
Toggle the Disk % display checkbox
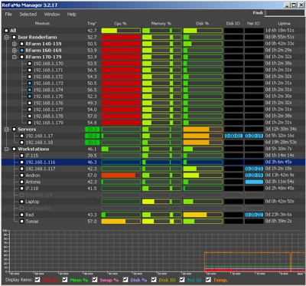tap(125, 280)
